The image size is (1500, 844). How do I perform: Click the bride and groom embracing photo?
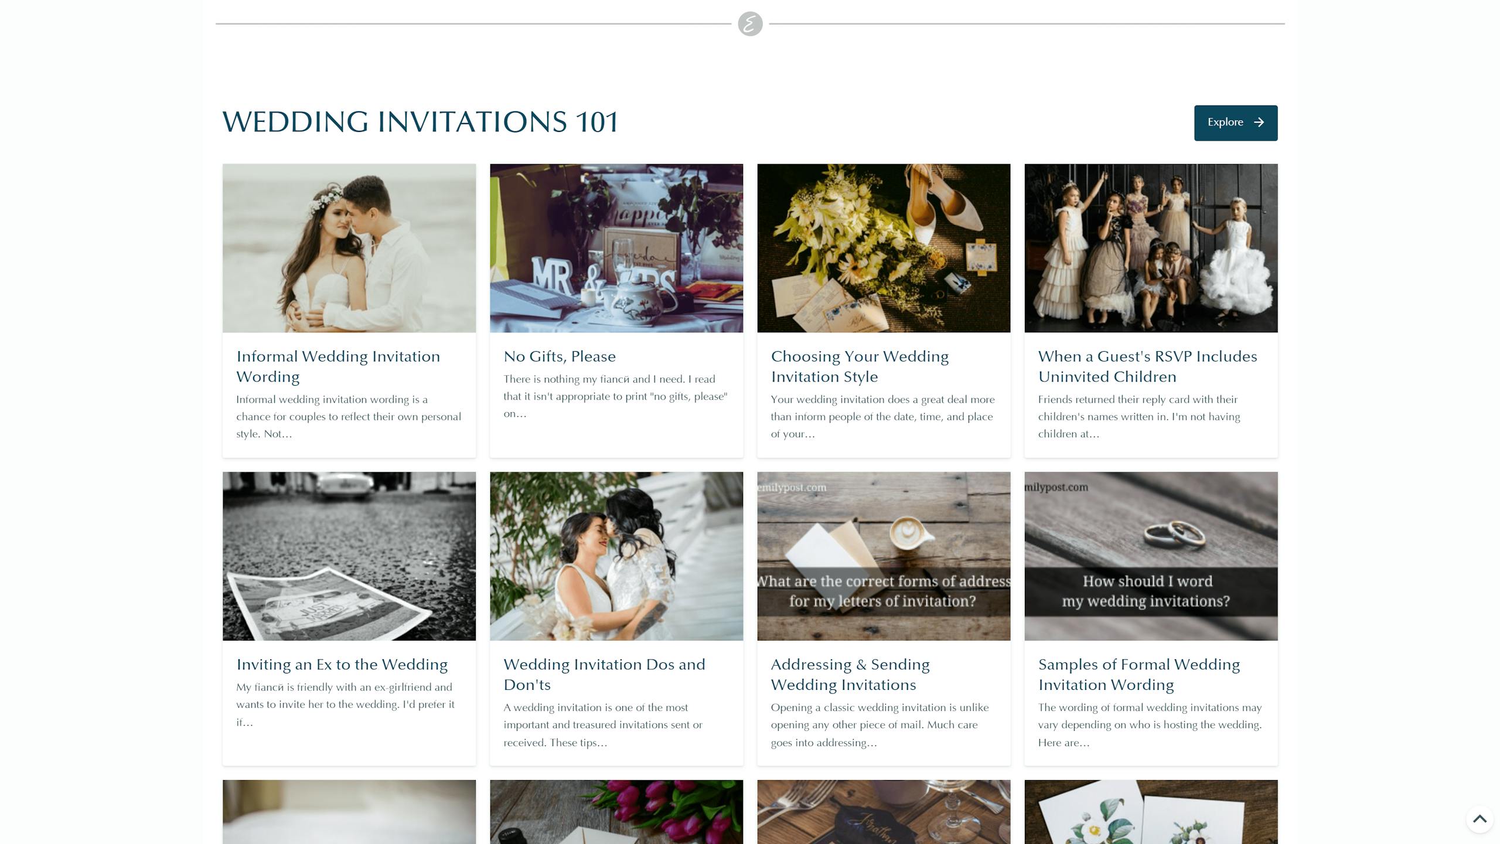coord(349,248)
